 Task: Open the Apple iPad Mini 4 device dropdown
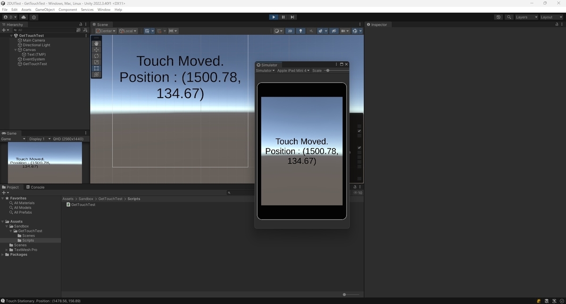coord(292,70)
